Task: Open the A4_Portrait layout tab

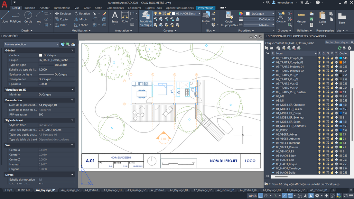Action: coord(91,190)
